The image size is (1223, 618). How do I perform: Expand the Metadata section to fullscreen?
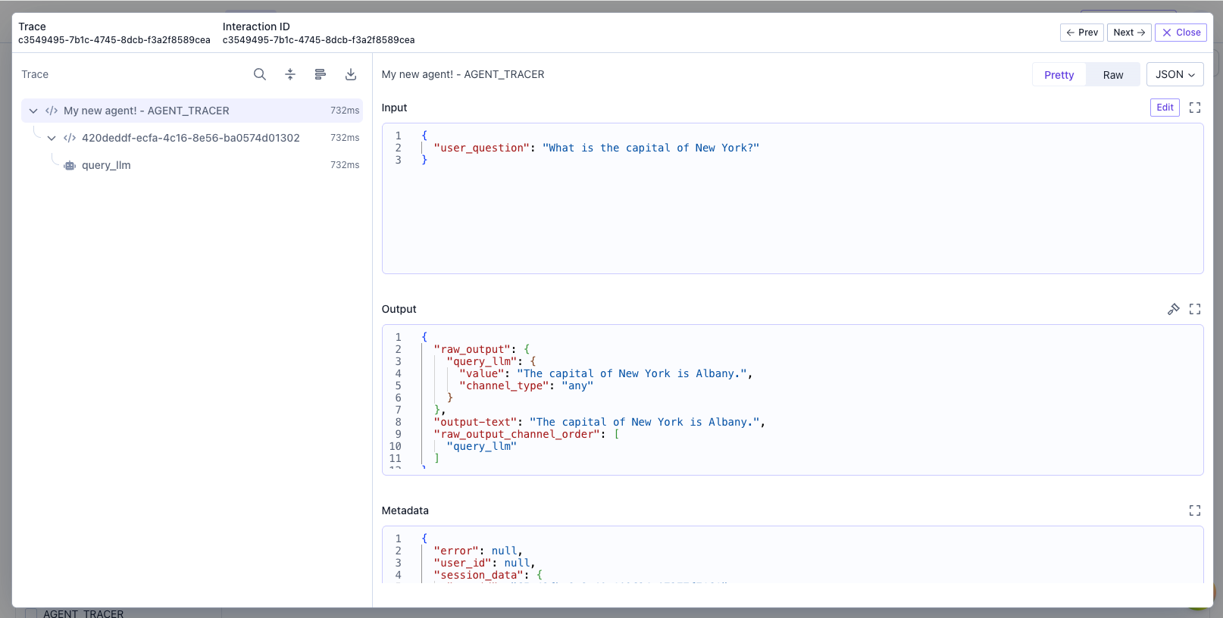pos(1195,510)
